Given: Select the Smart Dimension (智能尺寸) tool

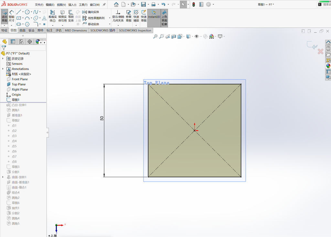Looking at the screenshot, I should tap(12, 16).
